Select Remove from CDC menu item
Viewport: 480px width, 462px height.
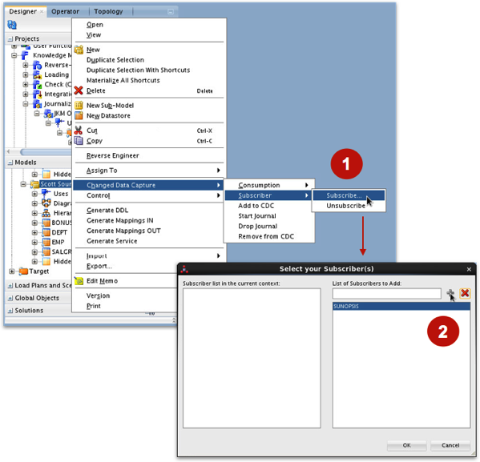269,236
